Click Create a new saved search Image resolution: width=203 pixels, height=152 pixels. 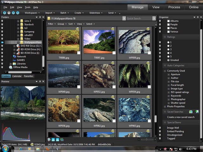pos(181,117)
